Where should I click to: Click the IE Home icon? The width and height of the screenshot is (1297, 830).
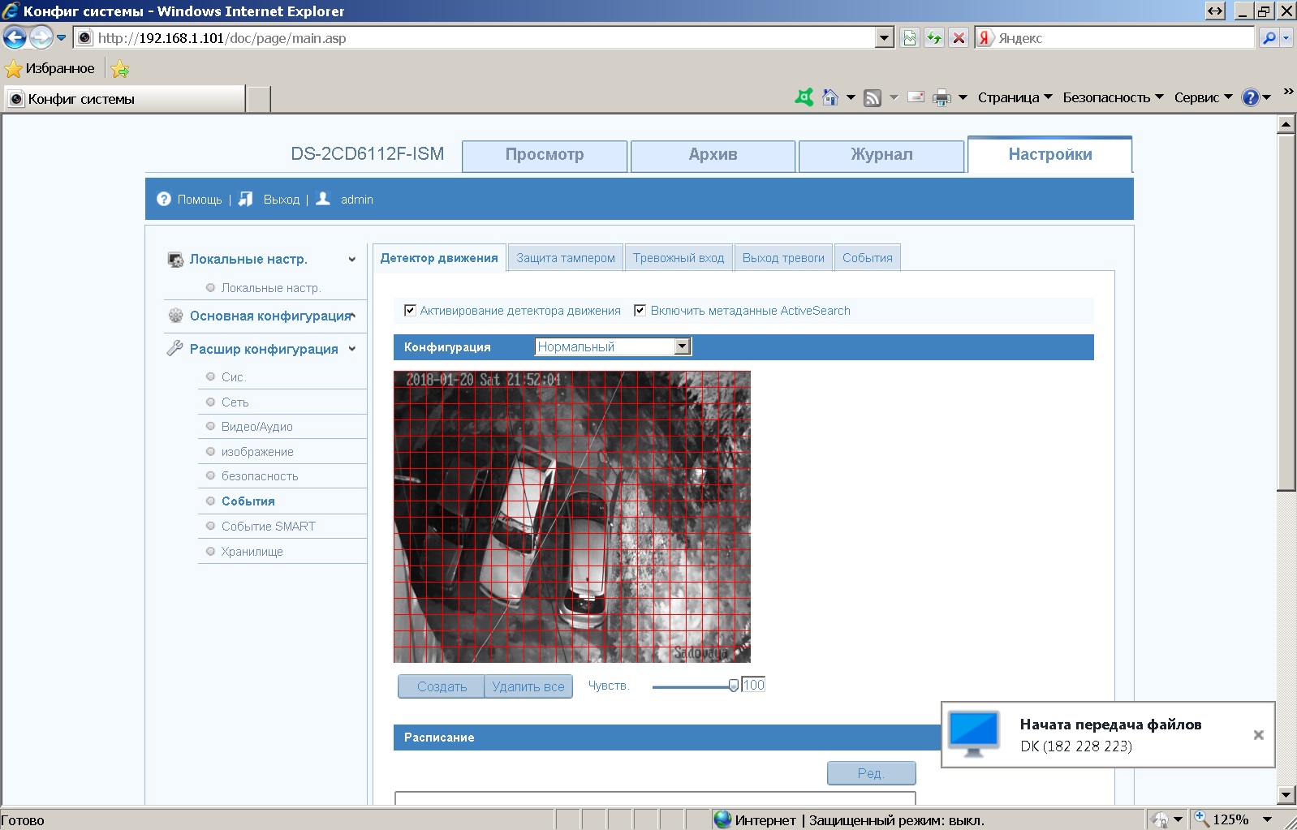(829, 97)
